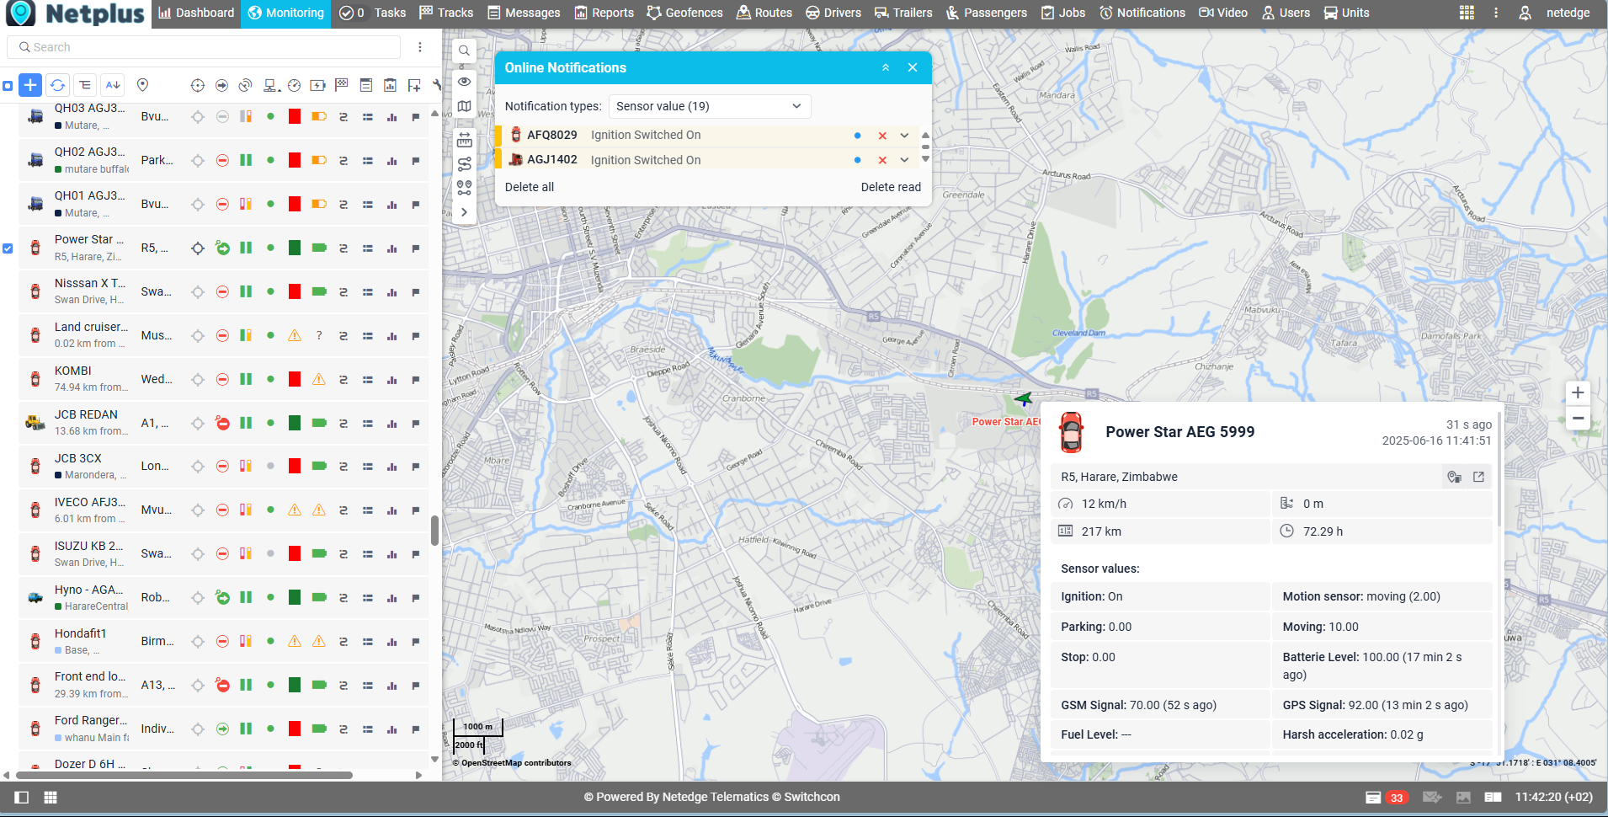Open the Dashboard tab
Viewport: 1608px width, 817px height.
[196, 13]
